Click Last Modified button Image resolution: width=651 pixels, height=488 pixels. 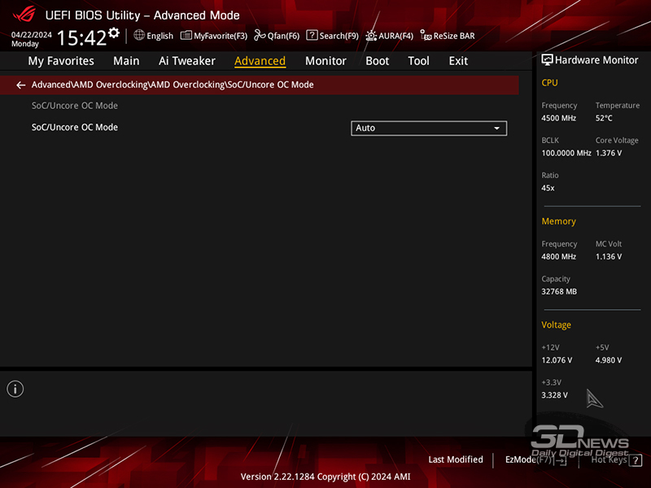pos(456,460)
